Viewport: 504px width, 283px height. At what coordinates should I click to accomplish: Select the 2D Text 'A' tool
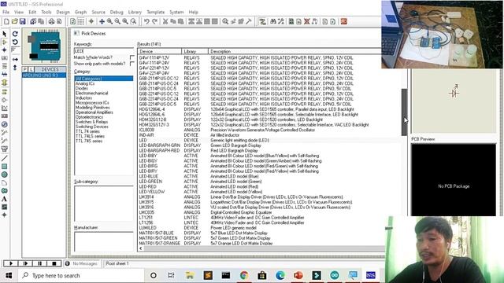5,199
